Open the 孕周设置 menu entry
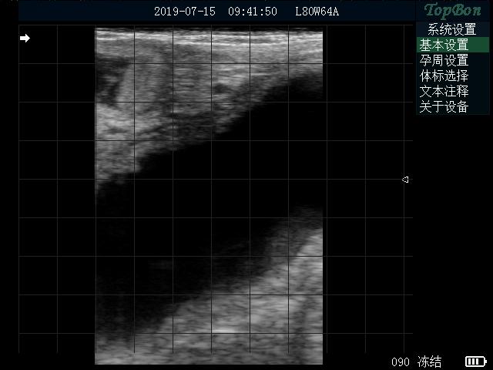 [x=444, y=61]
